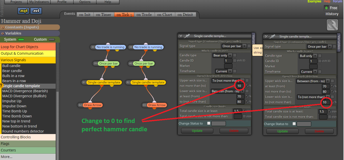
Task: Toggle the Custom blocks switch
Action: pos(52,40)
